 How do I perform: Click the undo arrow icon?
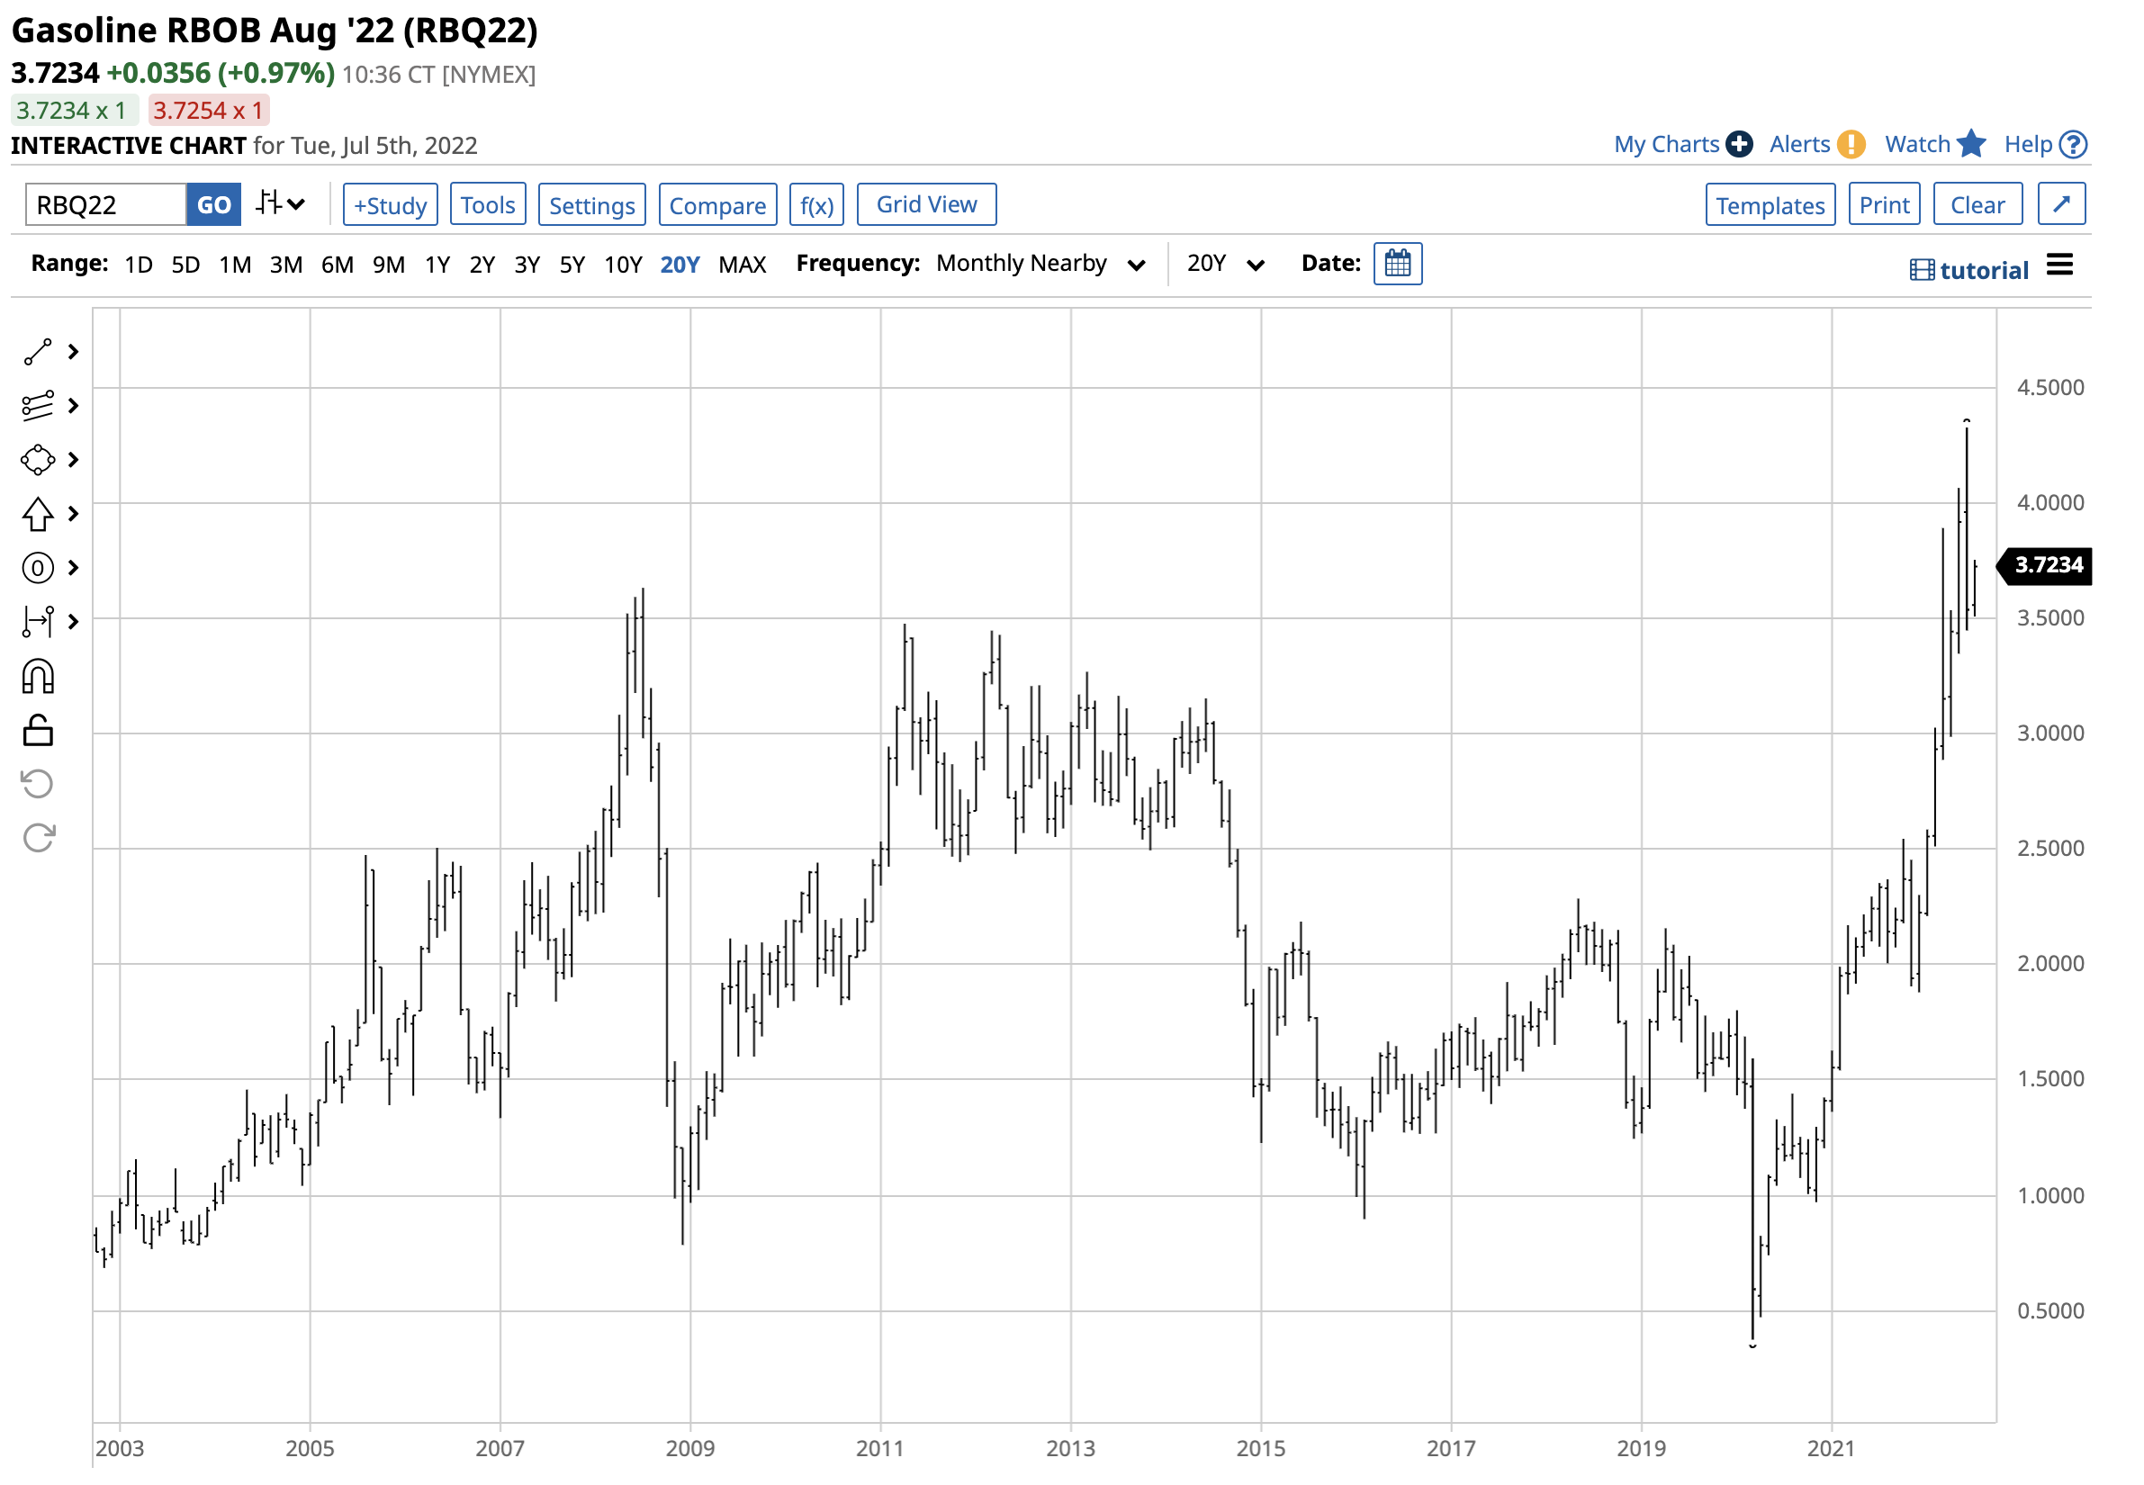coord(38,785)
